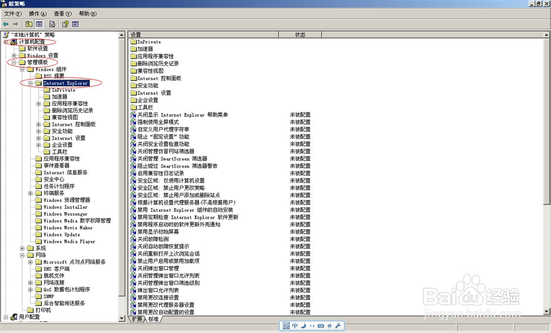Click the tree pane scroll-up arrow
Screen dimensions: 551x333
(122, 35)
